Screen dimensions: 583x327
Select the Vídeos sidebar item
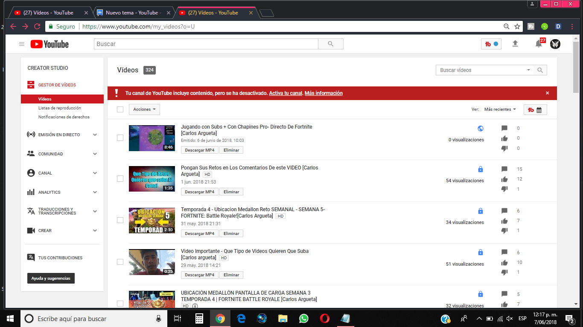(62, 99)
